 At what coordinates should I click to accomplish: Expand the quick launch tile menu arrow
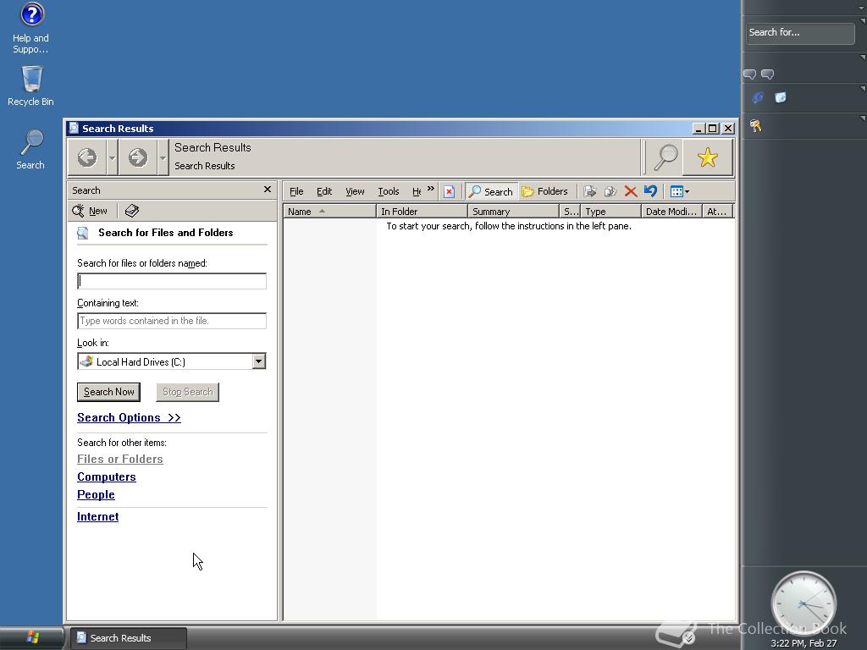pyautogui.click(x=863, y=88)
